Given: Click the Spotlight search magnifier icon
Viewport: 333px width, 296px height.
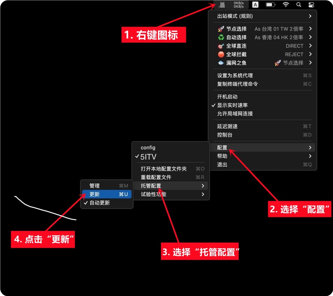Looking at the screenshot, I should point(299,5).
